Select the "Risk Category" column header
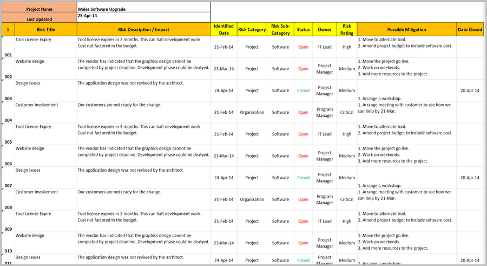This screenshot has width=487, height=266. (x=252, y=29)
